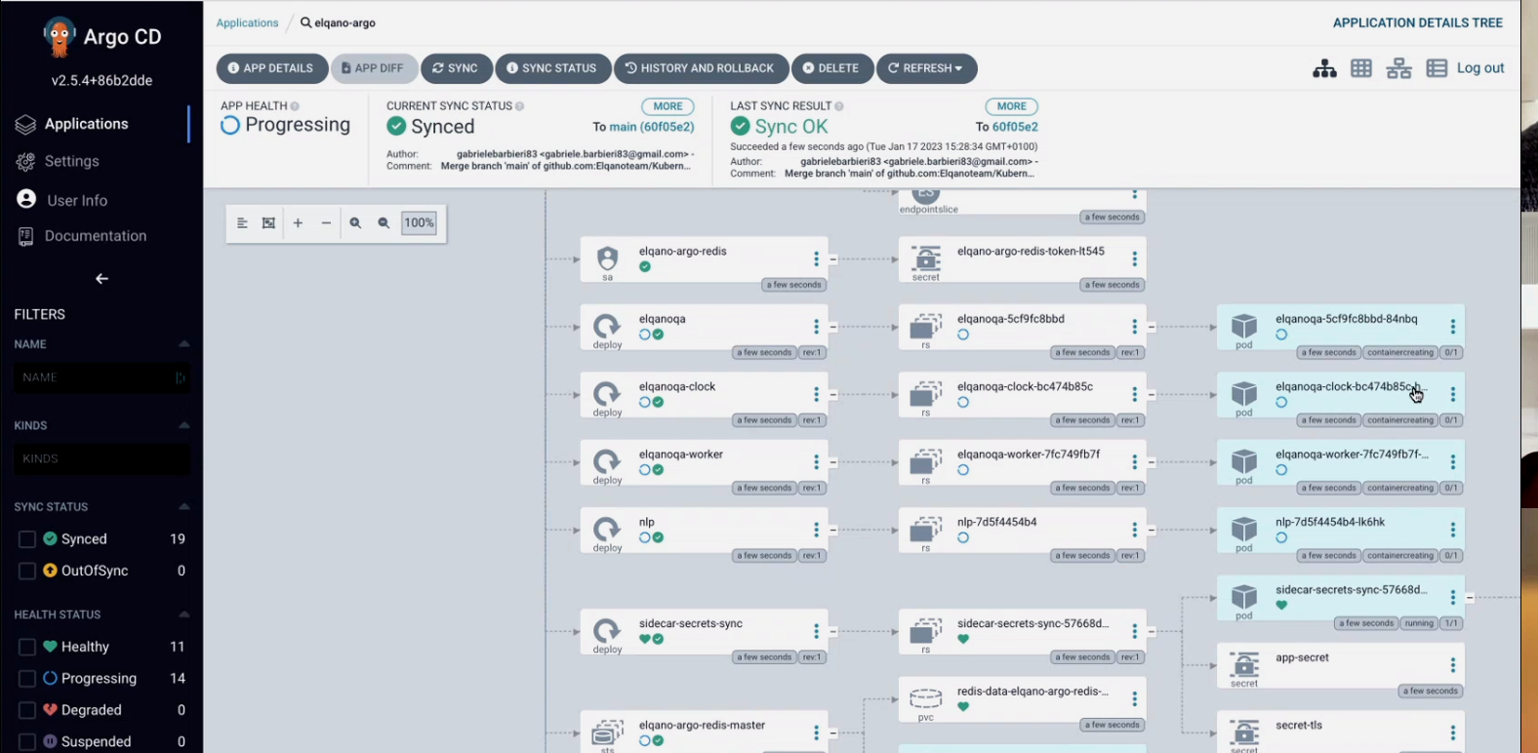Collapse the SYNC STATUS filter section
This screenshot has width=1538, height=753.
pyautogui.click(x=183, y=507)
